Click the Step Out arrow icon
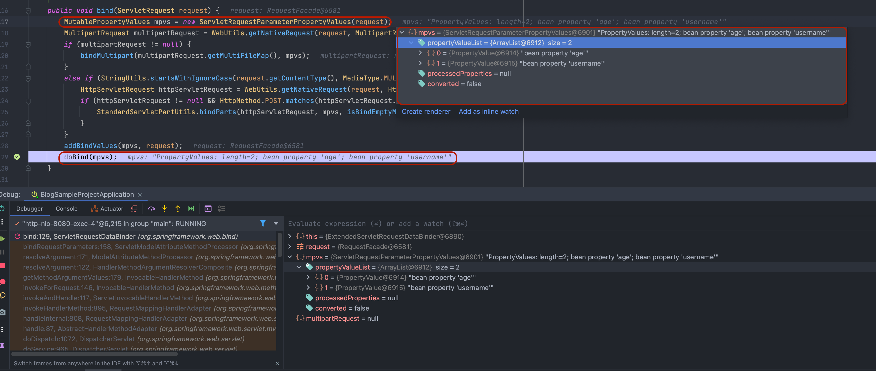876x371 pixels. [x=178, y=209]
